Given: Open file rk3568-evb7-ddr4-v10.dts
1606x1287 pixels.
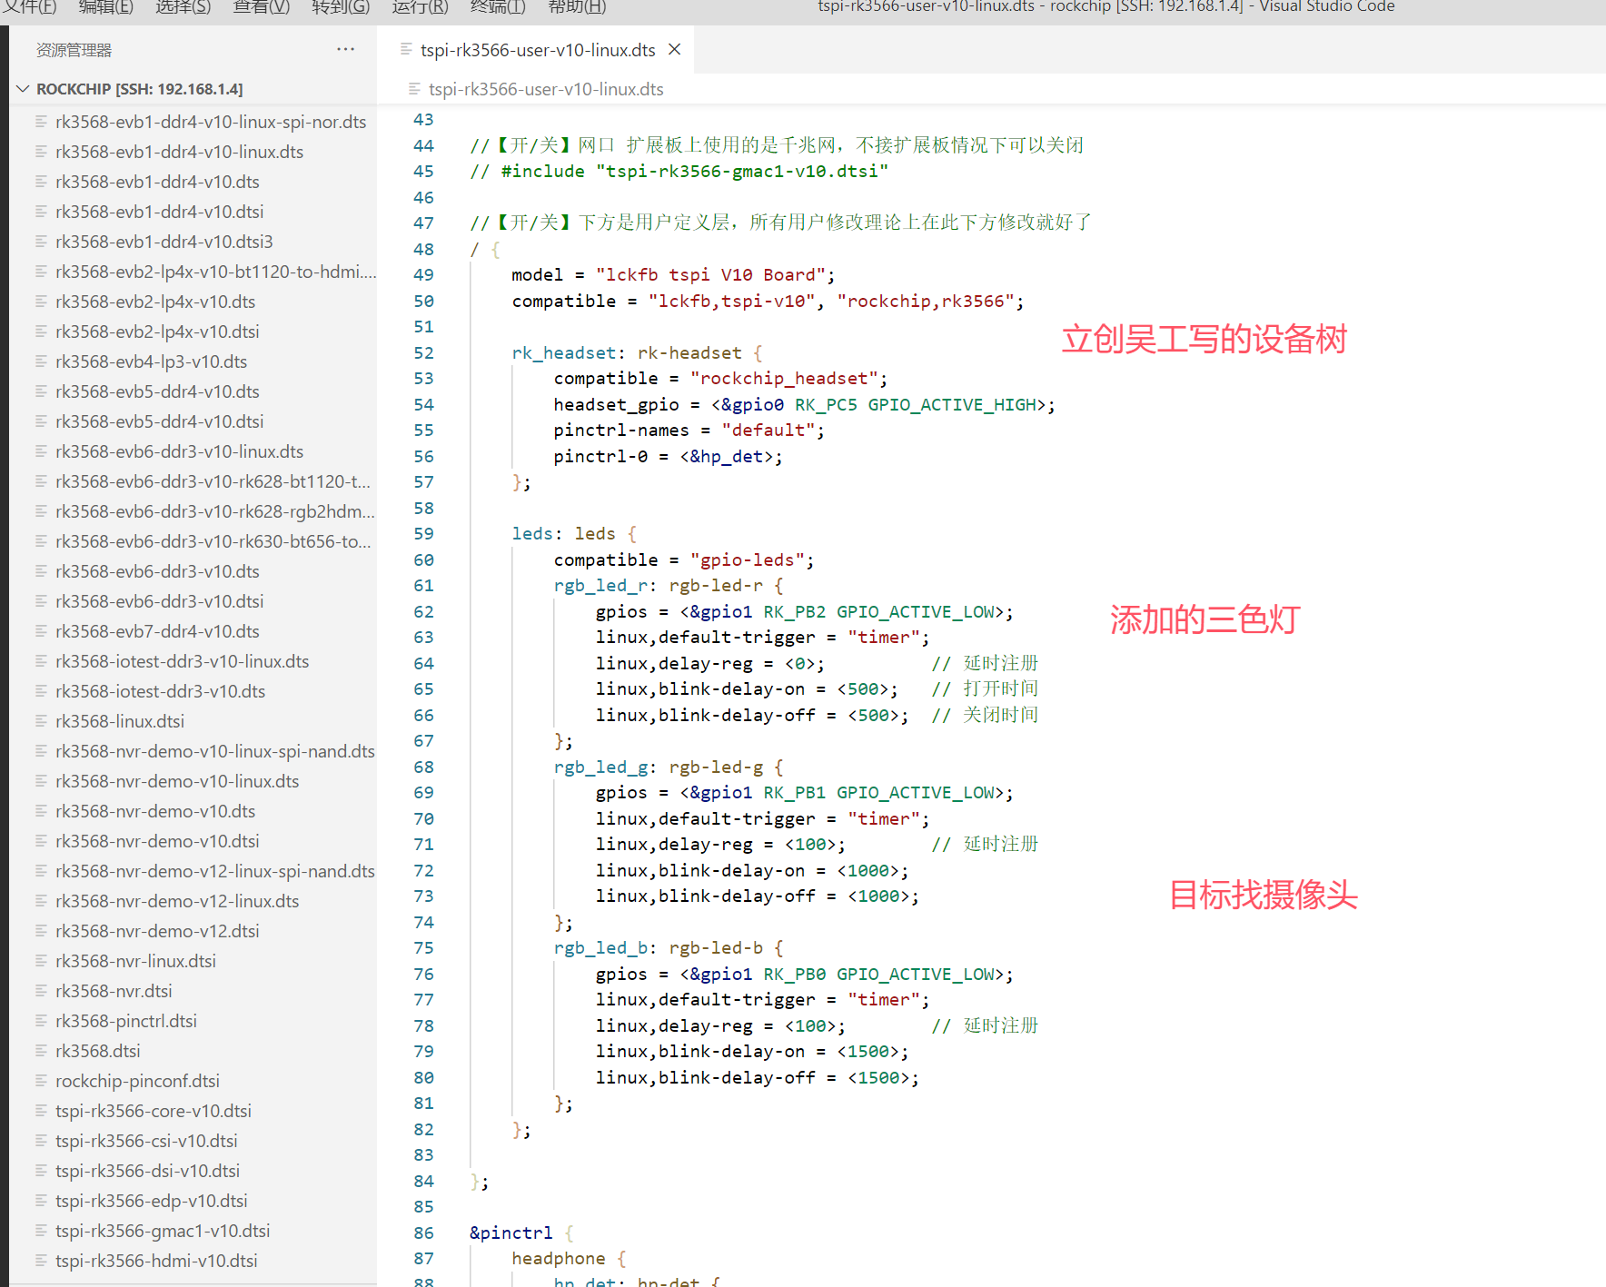Looking at the screenshot, I should pyautogui.click(x=157, y=631).
